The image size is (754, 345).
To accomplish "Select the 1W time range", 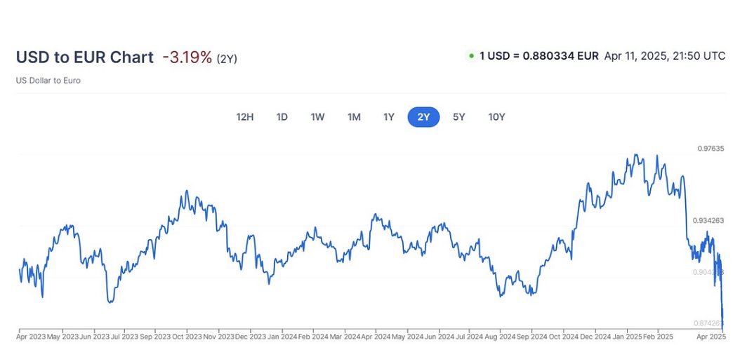I will (x=317, y=117).
